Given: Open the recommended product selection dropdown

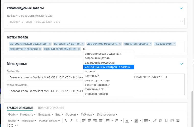Looking at the screenshot, I should tap(95, 22).
